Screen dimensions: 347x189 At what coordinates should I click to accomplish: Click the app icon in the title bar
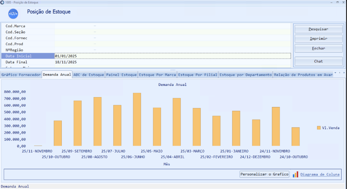[x=3, y=2]
